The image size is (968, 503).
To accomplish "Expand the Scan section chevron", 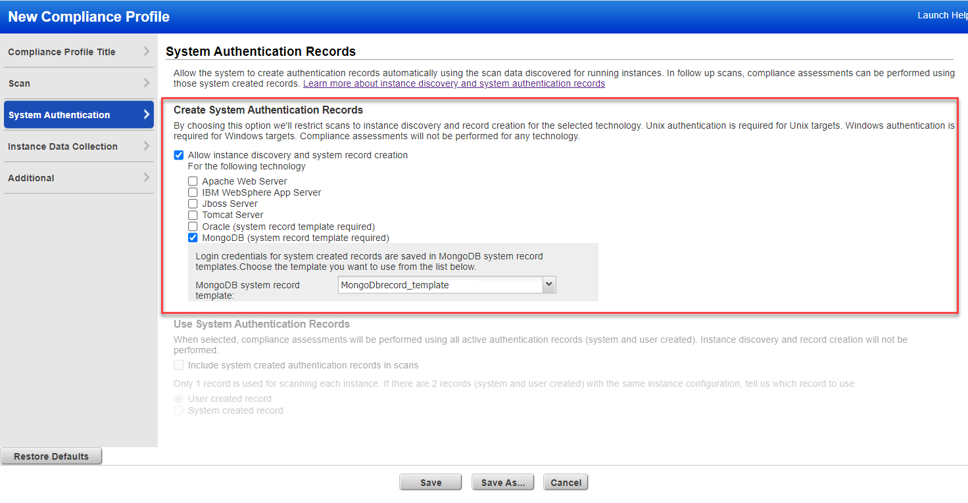I will point(148,83).
